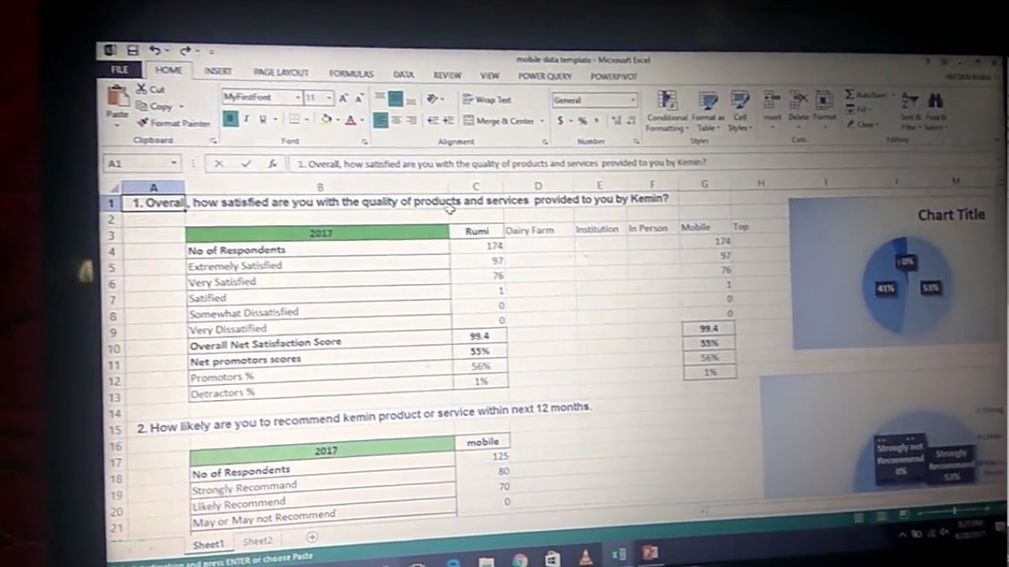
Task: Switch to the INSERT tab
Action: [x=218, y=71]
